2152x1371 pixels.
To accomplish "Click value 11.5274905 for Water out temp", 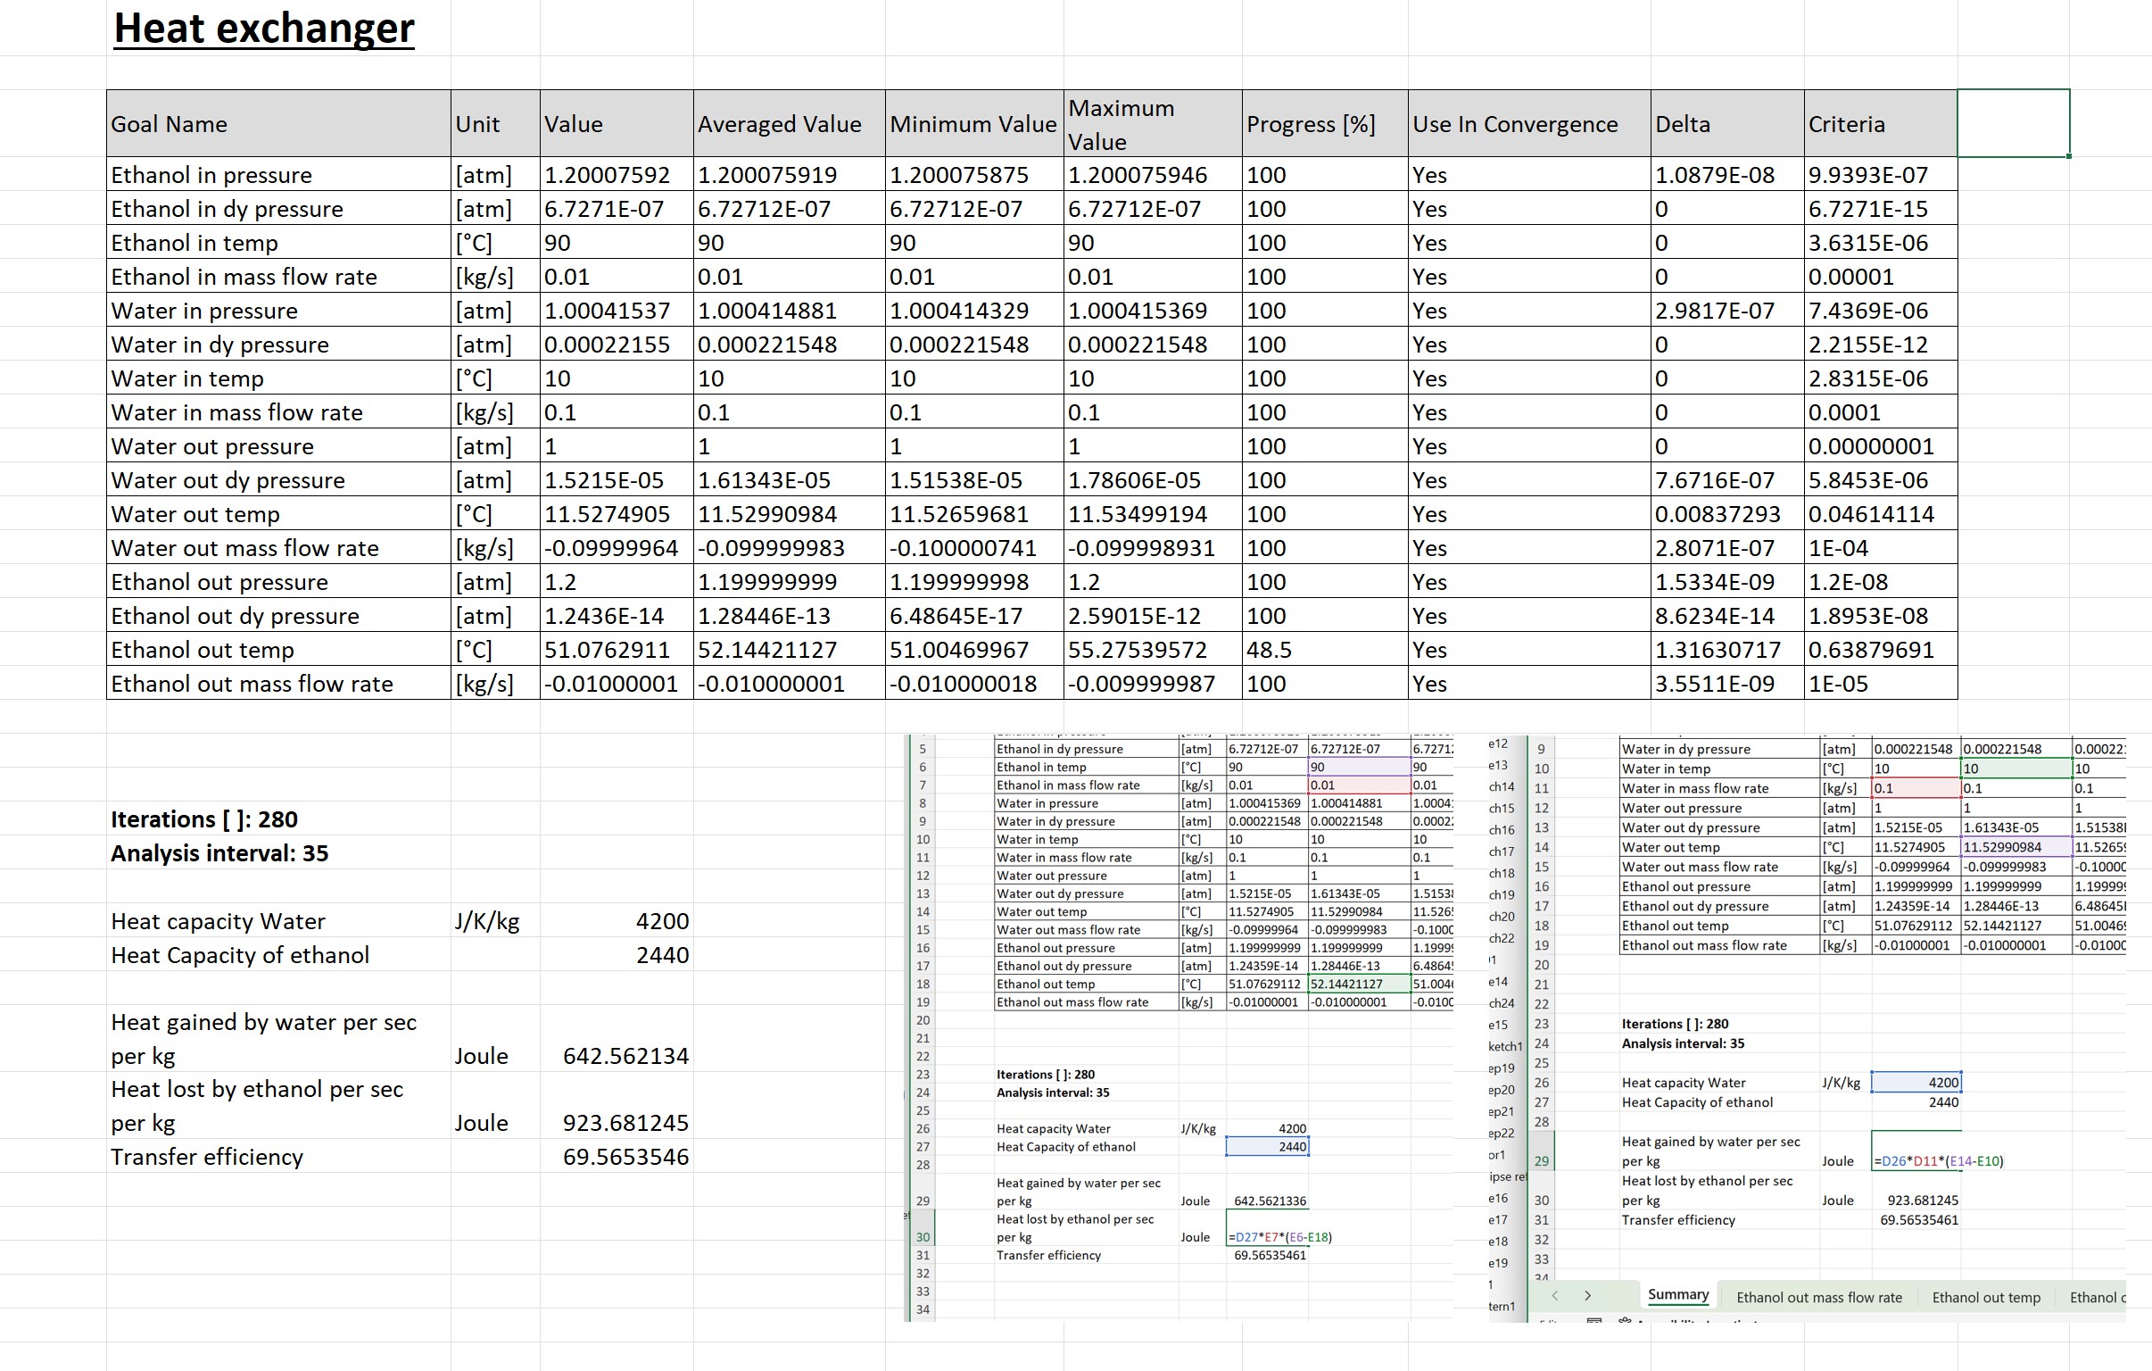I will (x=617, y=514).
